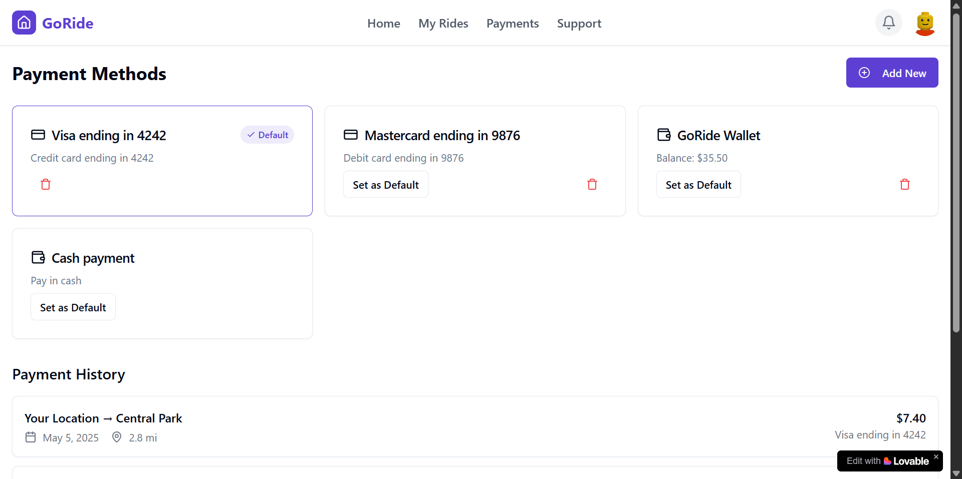Viewport: 962px width, 479px height.
Task: Click the calendar icon next to May 5, 2025
Action: (31, 437)
